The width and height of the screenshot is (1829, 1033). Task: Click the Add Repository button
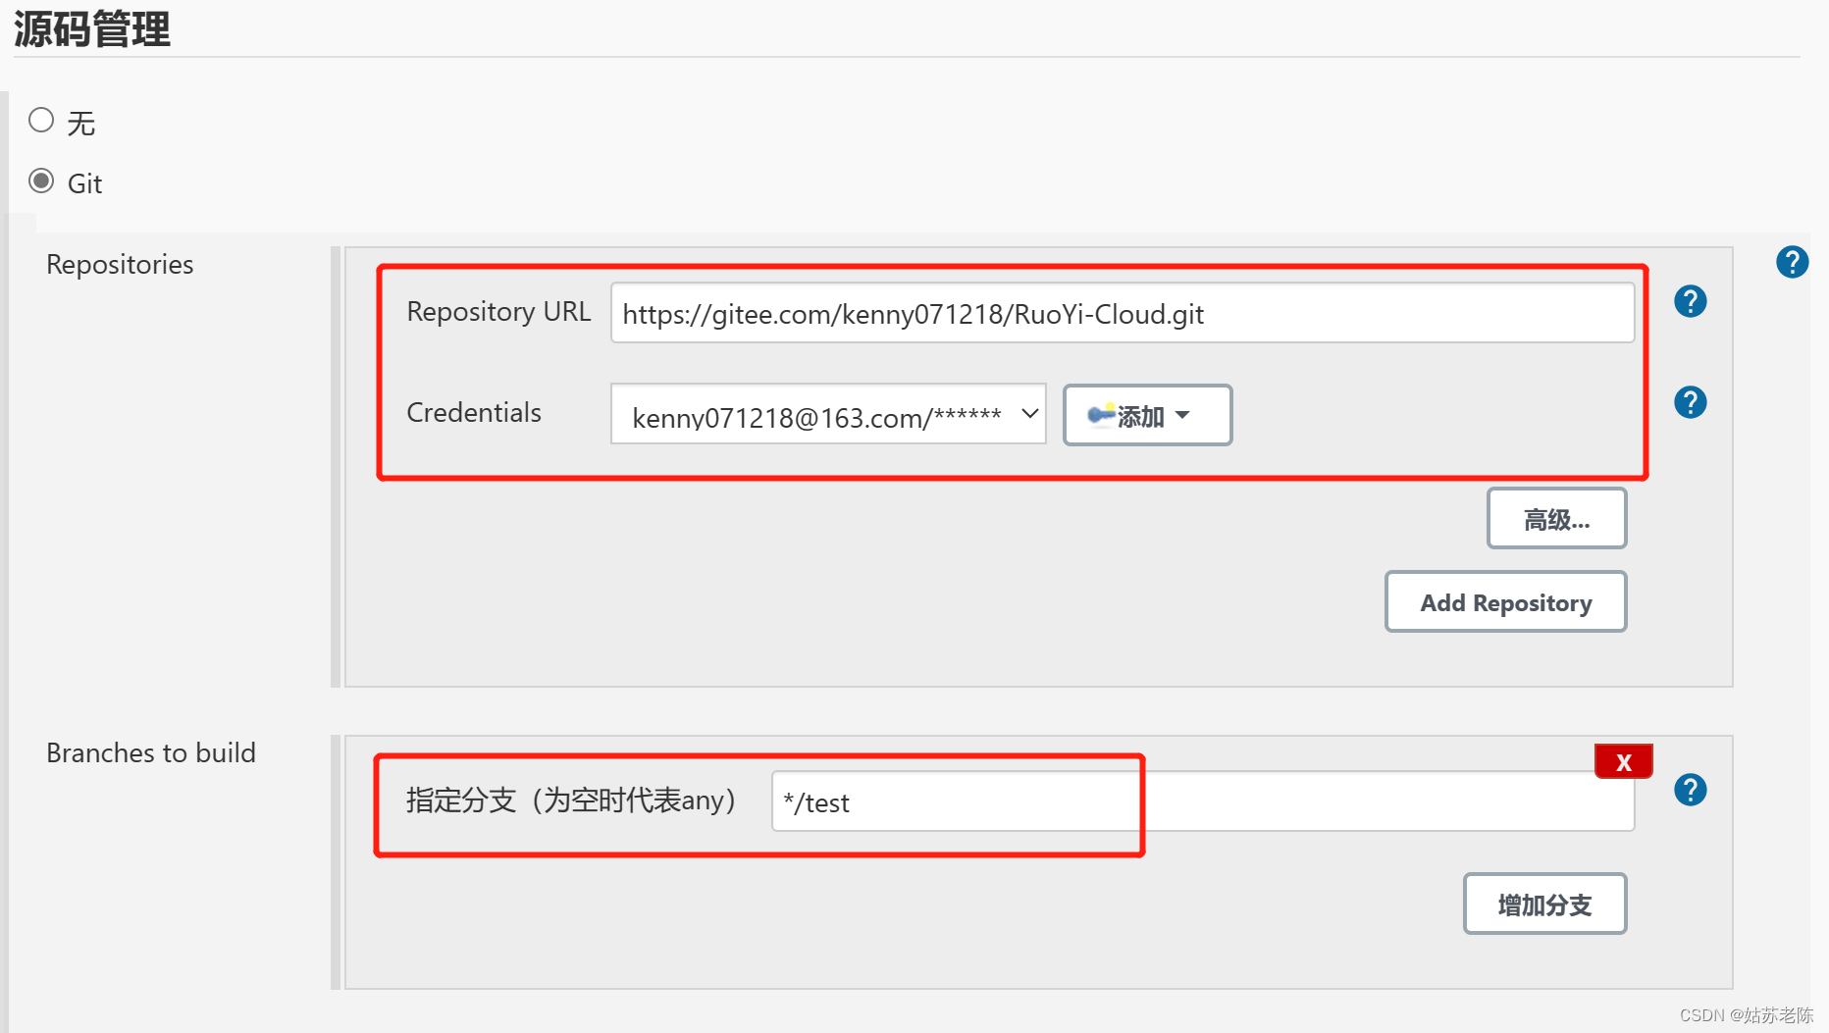coord(1505,602)
